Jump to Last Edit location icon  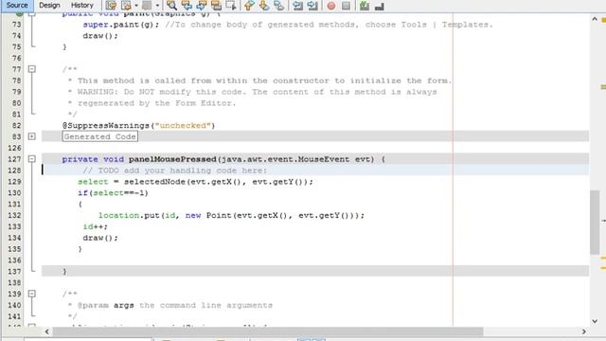coord(111,6)
